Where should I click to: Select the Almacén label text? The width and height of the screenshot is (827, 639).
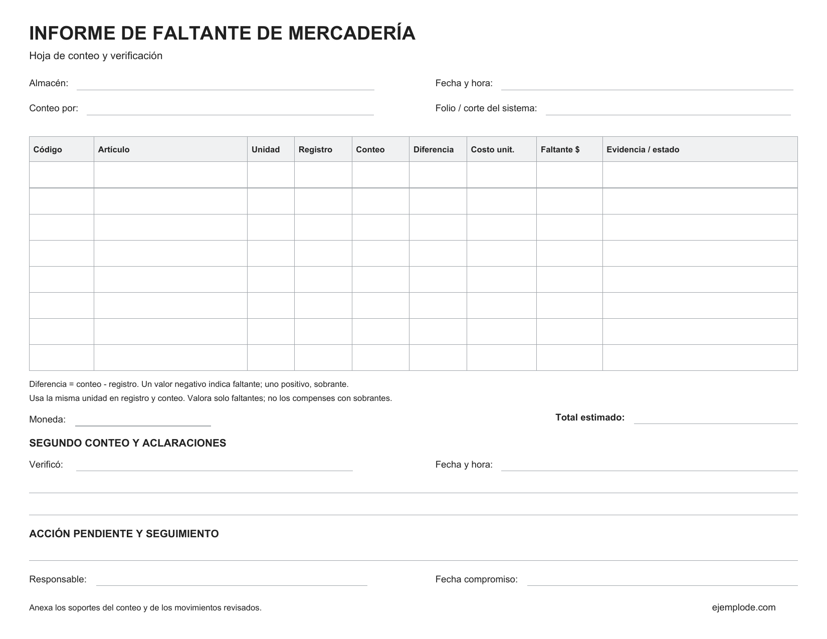coord(49,83)
